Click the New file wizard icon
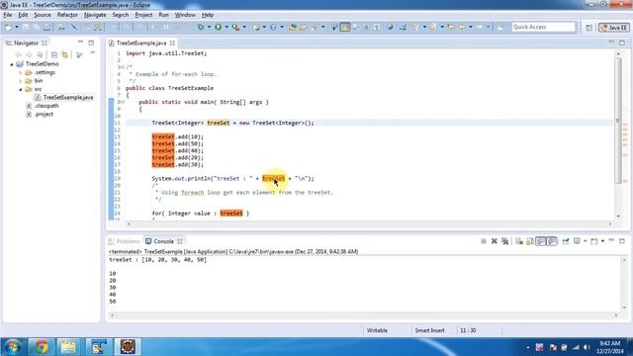This screenshot has height=356, width=633. pyautogui.click(x=8, y=27)
